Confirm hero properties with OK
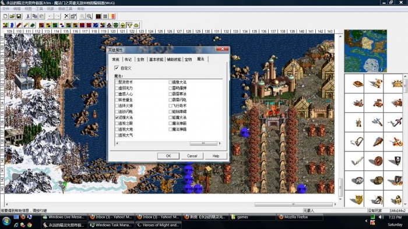The height and width of the screenshot is (229, 408). click(168, 156)
